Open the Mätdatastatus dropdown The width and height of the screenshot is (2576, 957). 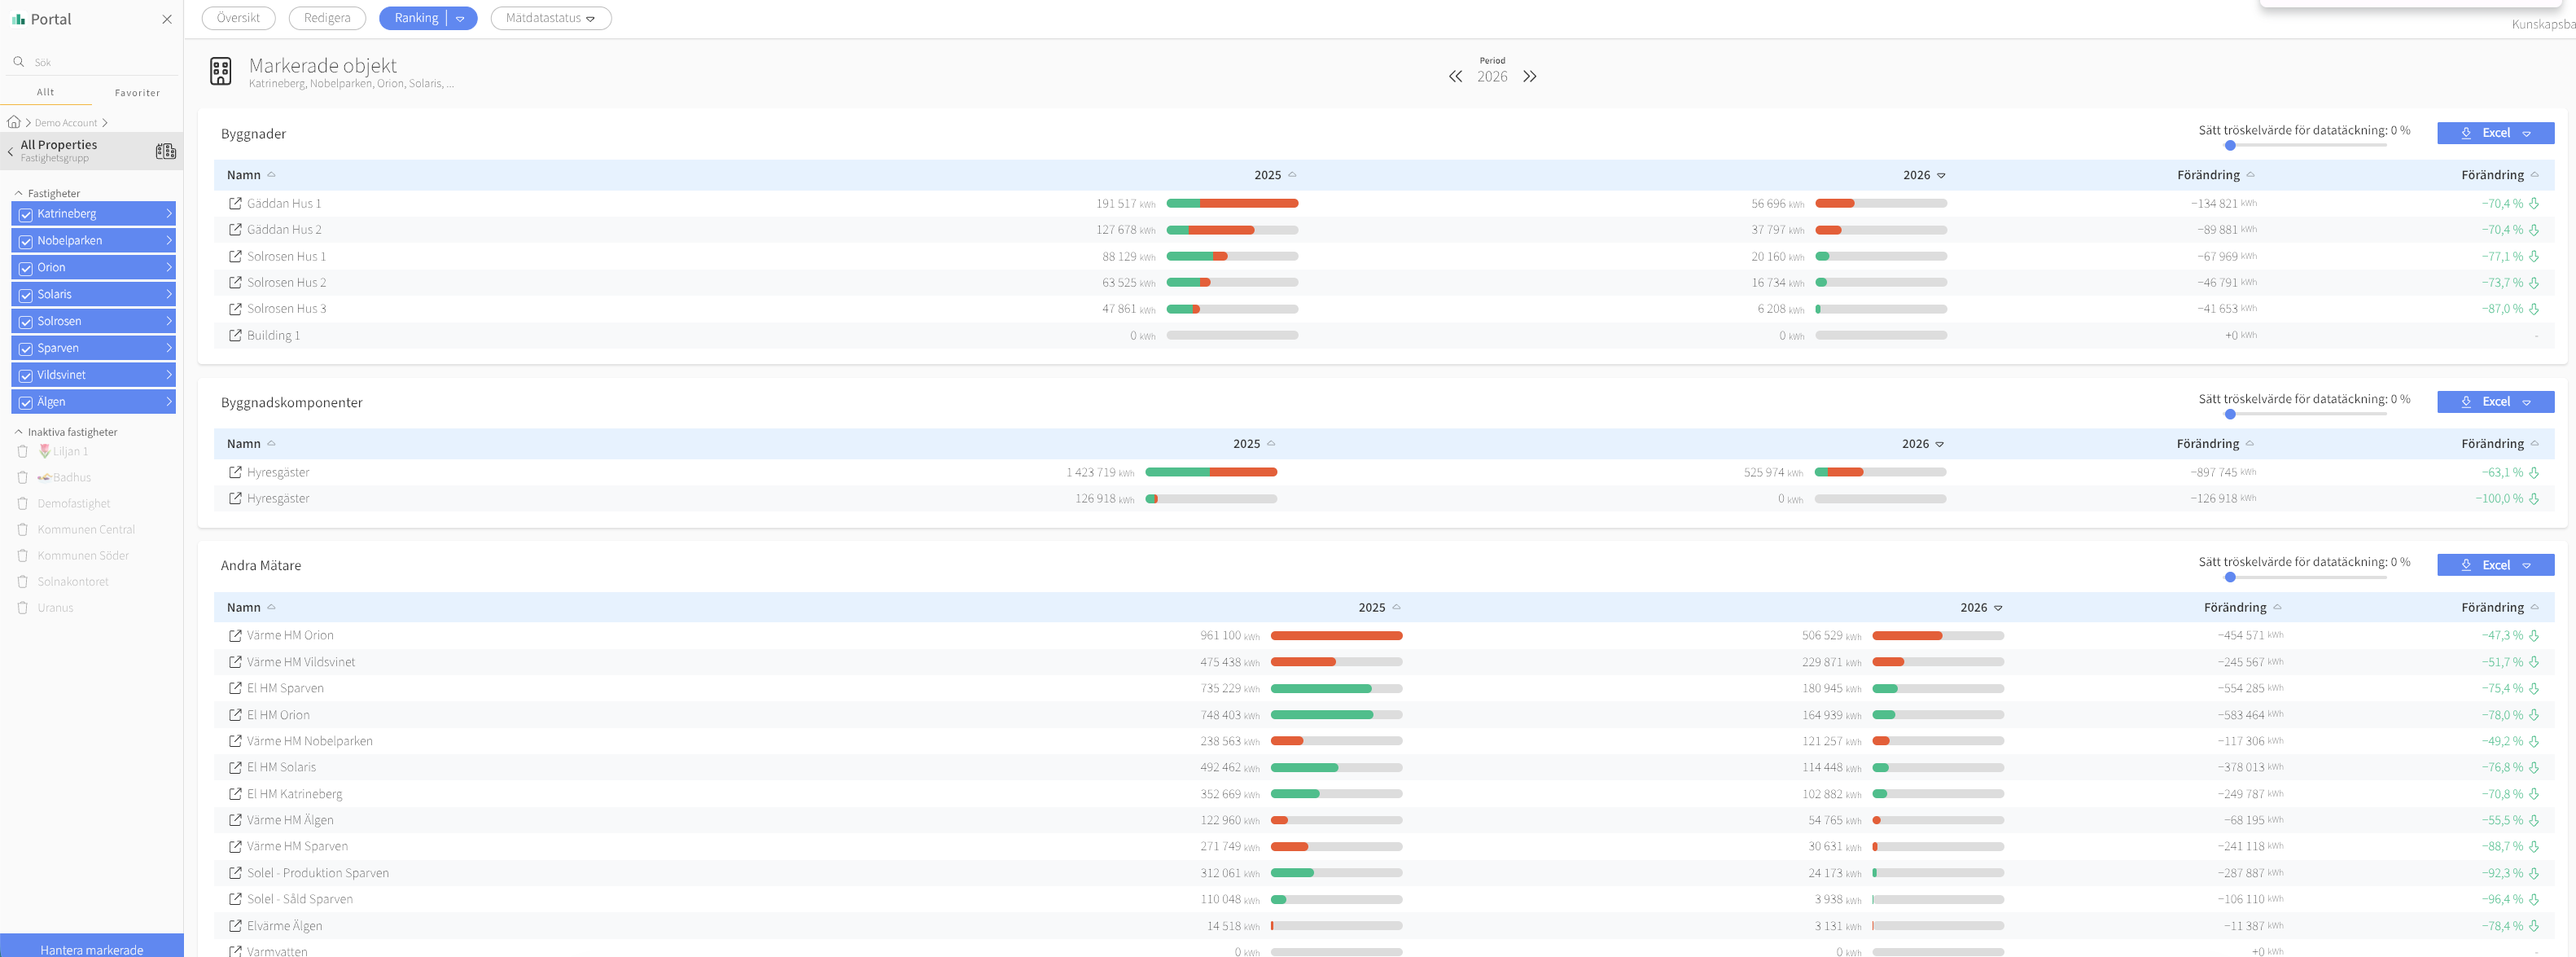(551, 18)
